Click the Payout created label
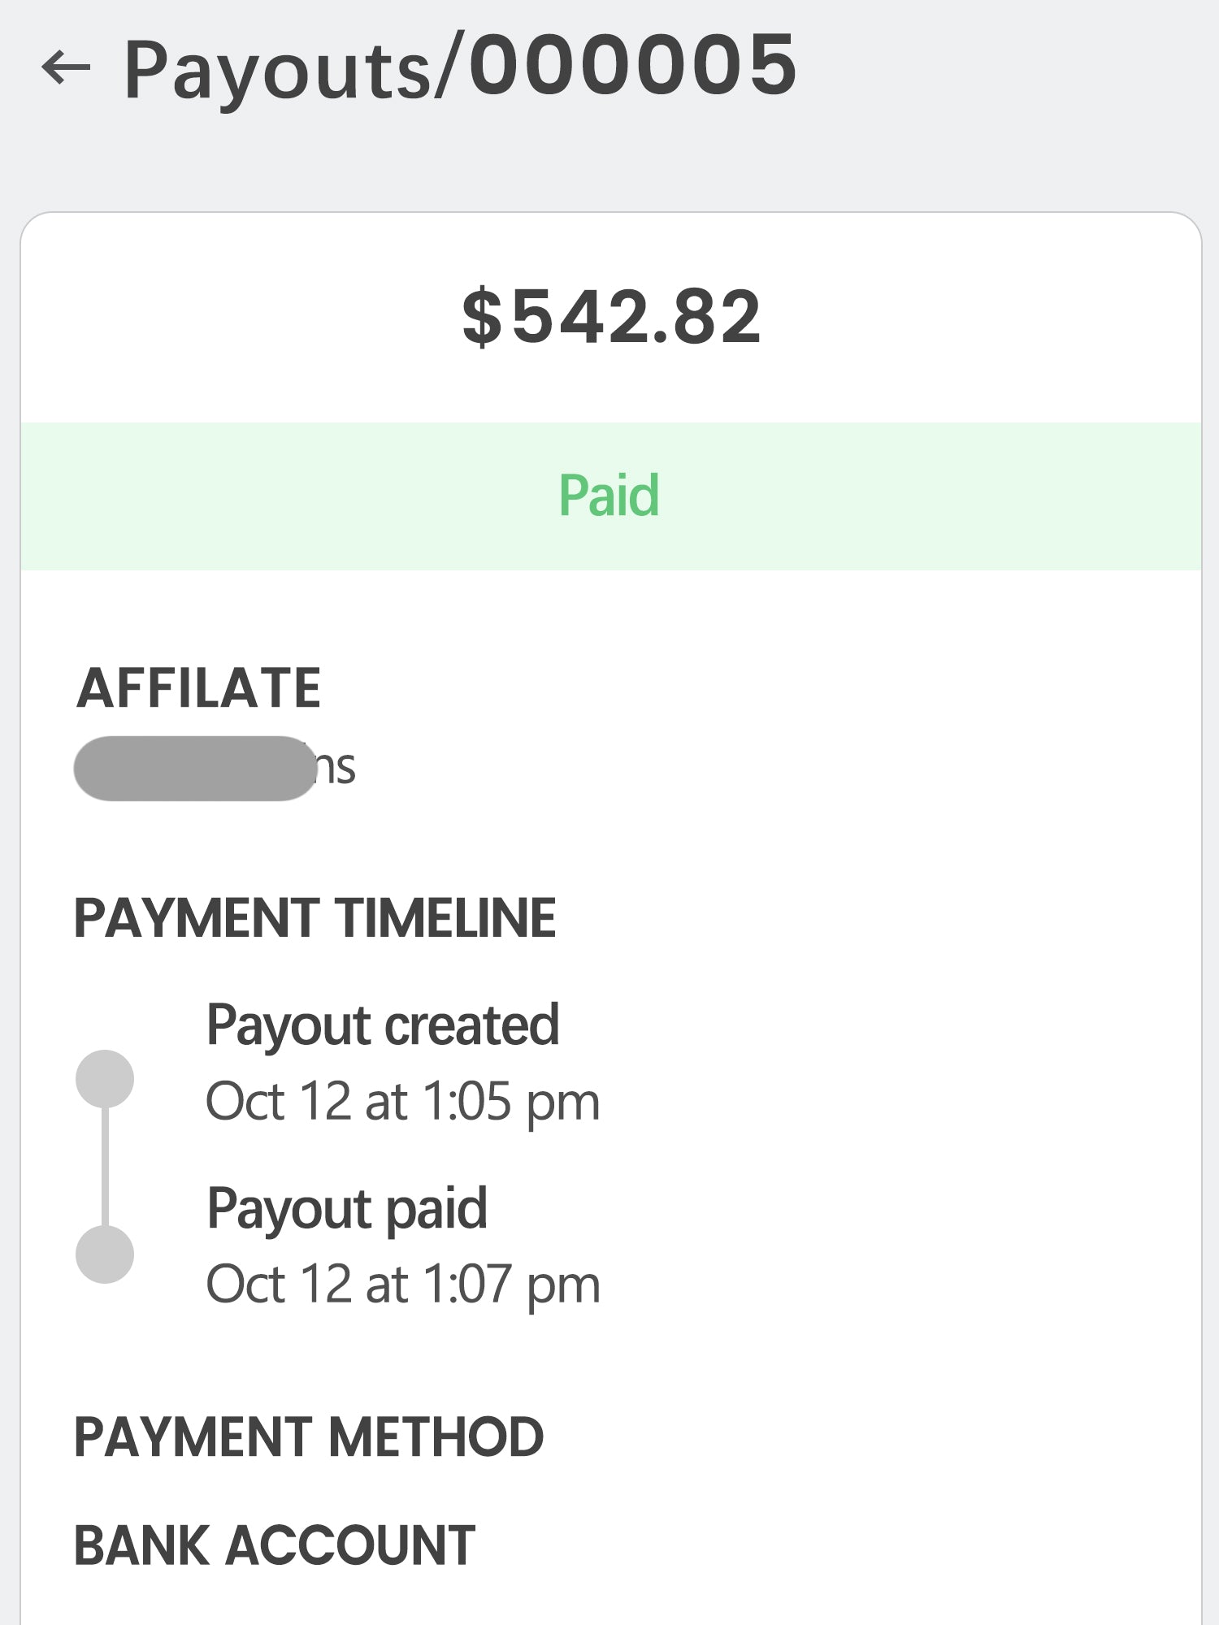Viewport: 1219px width, 1625px height. (x=383, y=1025)
